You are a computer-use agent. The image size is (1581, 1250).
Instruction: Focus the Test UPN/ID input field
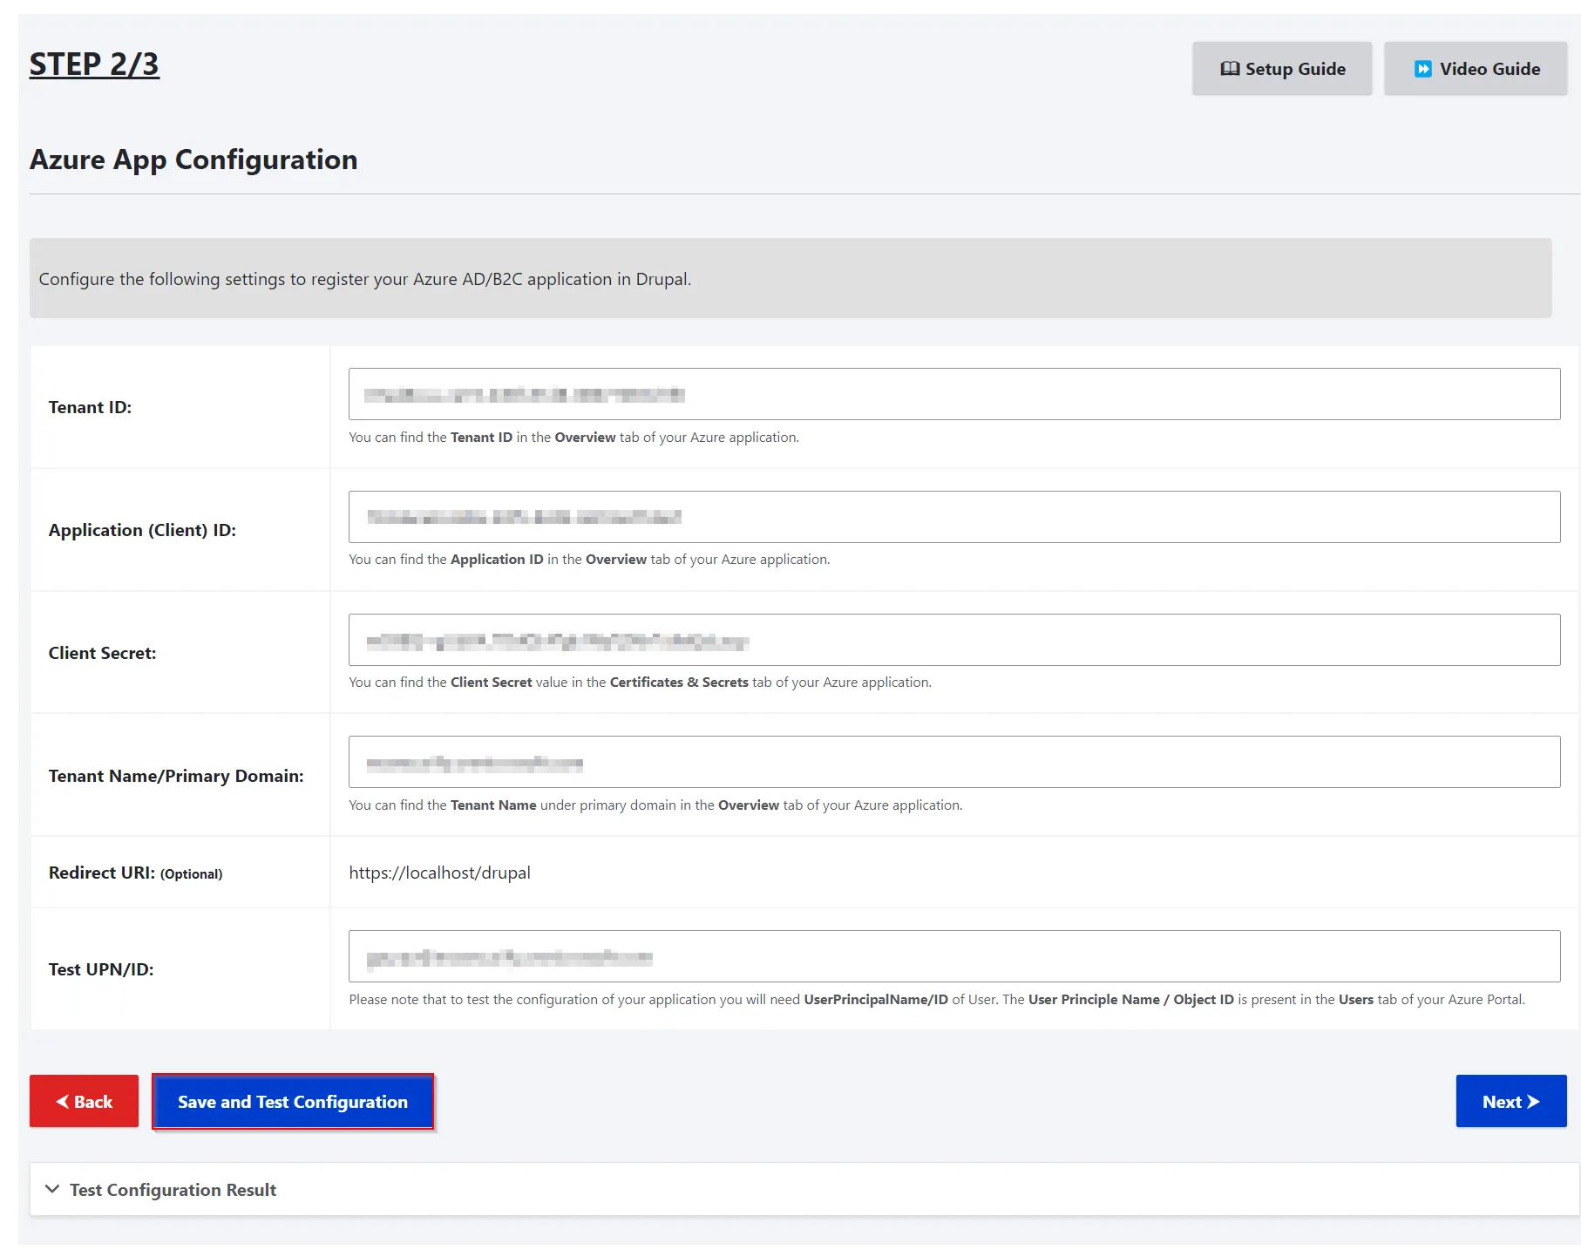pos(954,956)
